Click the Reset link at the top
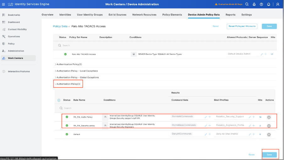This screenshot has height=160, width=284. [x=216, y=26]
